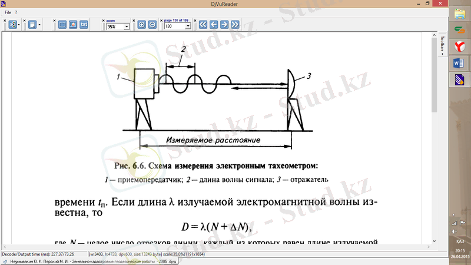
Task: Open the page number 130 dropdown
Action: click(188, 26)
